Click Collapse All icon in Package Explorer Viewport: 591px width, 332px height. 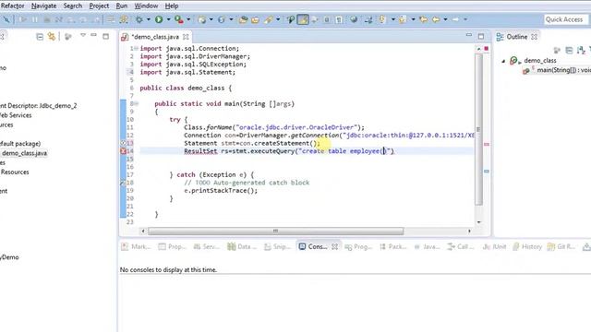[x=40, y=37]
